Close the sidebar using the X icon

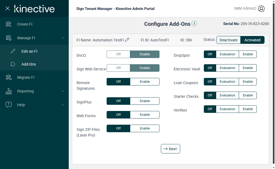coord(7,8)
